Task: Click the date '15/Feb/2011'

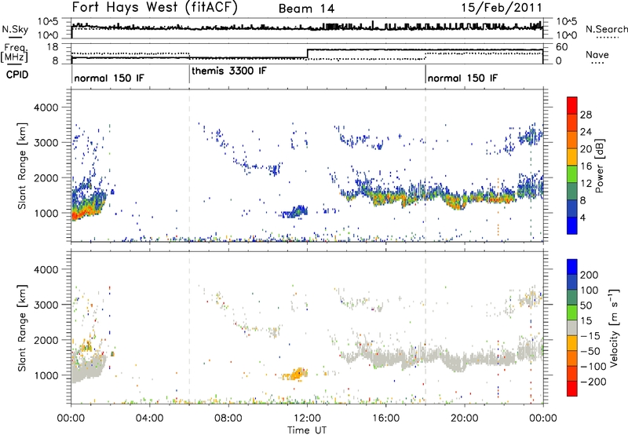Action: (x=502, y=8)
